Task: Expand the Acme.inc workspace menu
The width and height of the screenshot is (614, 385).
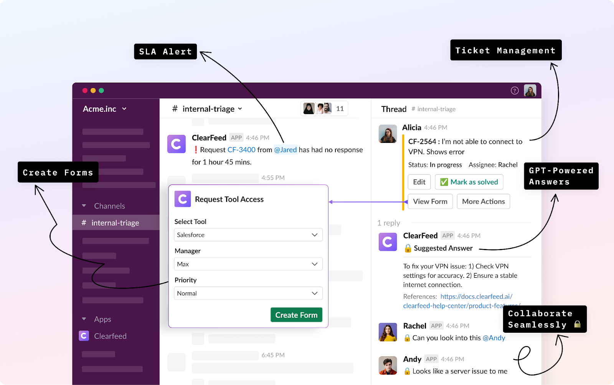Action: coord(105,109)
